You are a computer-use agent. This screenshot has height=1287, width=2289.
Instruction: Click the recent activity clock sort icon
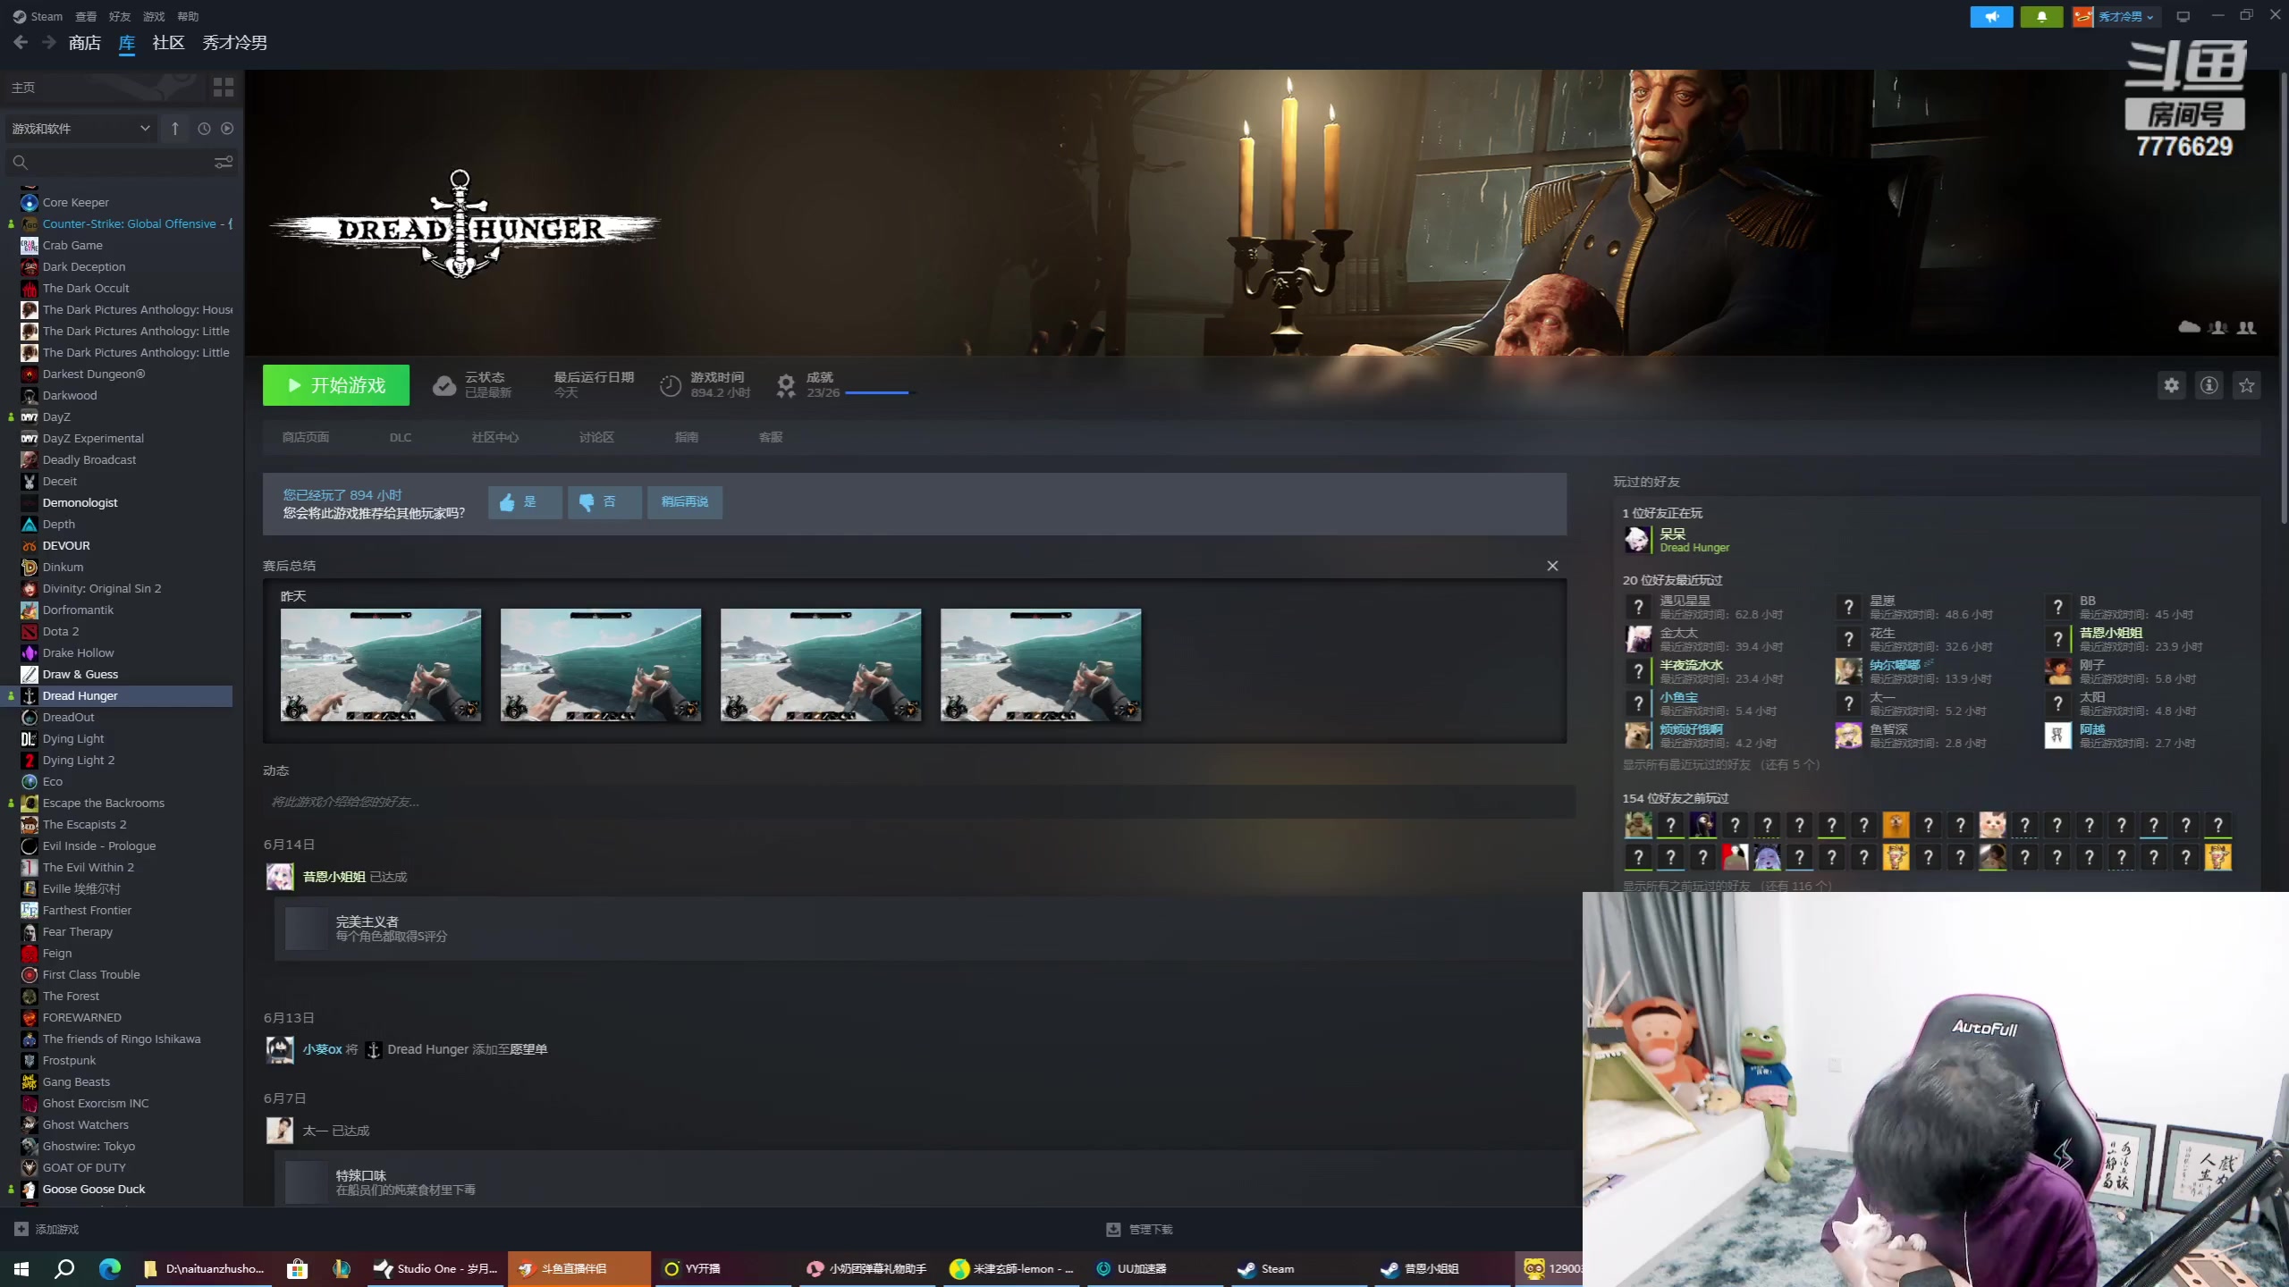pos(204,129)
